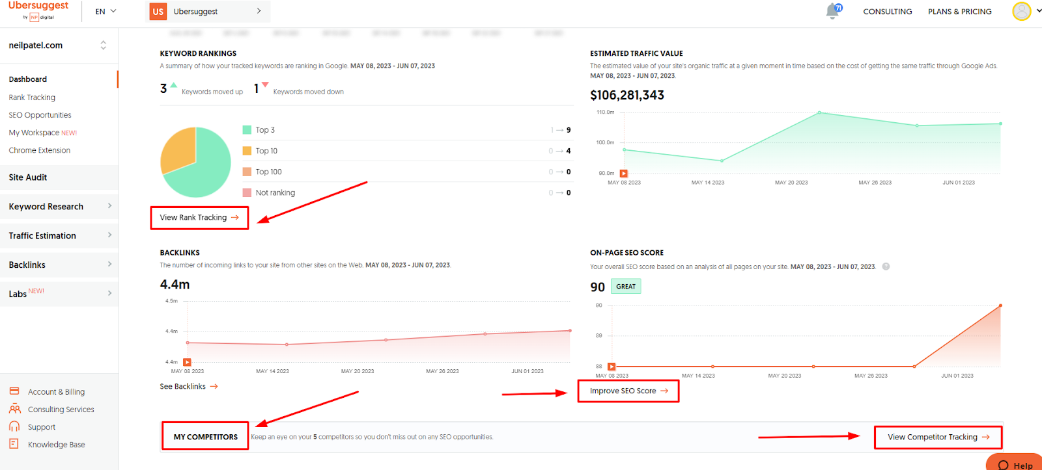Expand the Traffic Estimation section
1042x470 pixels.
coord(59,236)
